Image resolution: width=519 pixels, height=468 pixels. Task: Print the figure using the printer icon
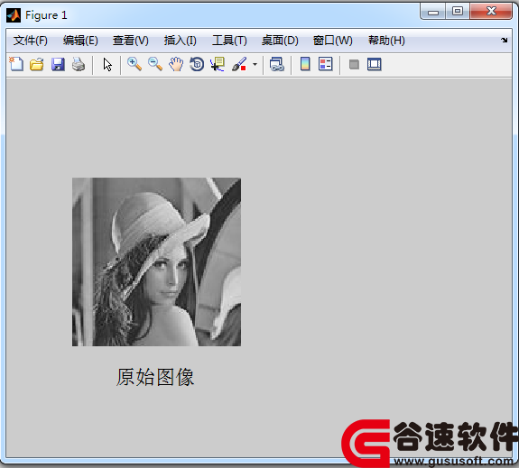(79, 64)
